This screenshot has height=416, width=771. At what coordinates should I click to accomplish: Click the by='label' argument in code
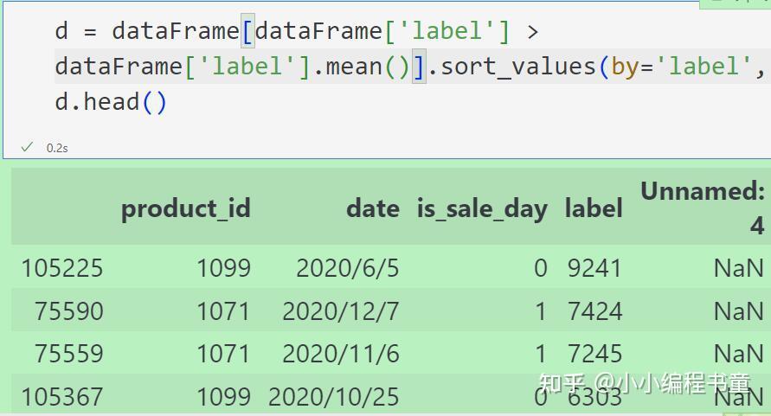click(x=681, y=67)
